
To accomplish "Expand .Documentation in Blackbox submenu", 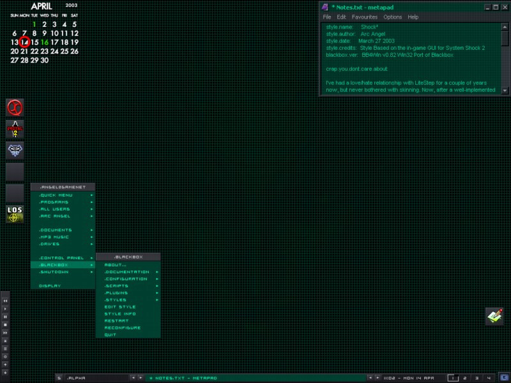I will click(128, 272).
